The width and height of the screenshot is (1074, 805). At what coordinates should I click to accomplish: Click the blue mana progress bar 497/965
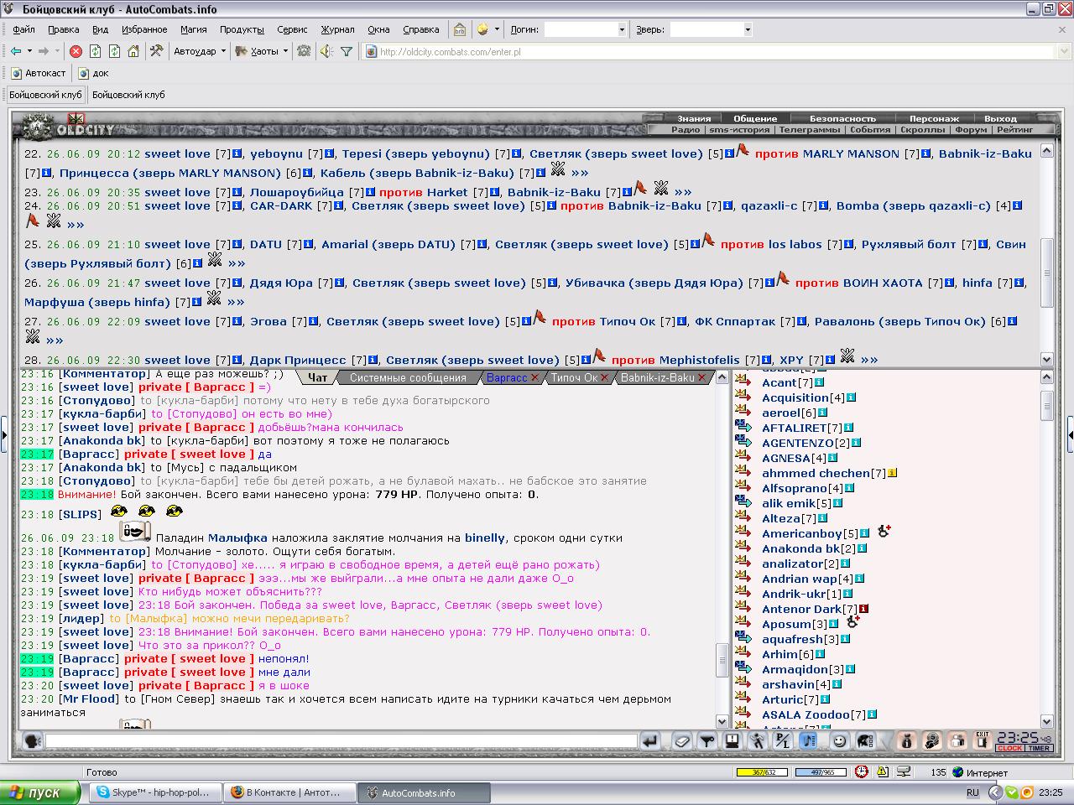click(x=821, y=772)
